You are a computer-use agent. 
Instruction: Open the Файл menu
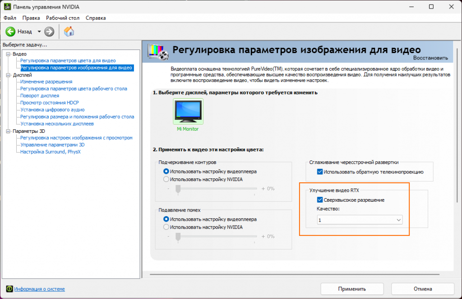(10, 18)
